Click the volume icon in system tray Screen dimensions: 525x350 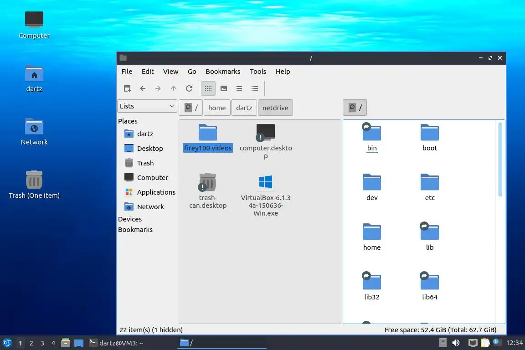(456, 343)
